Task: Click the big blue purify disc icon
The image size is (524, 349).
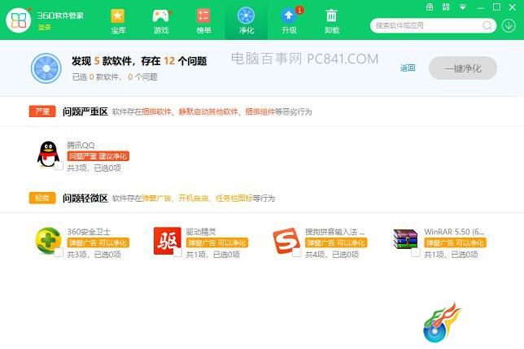Action: (46, 68)
